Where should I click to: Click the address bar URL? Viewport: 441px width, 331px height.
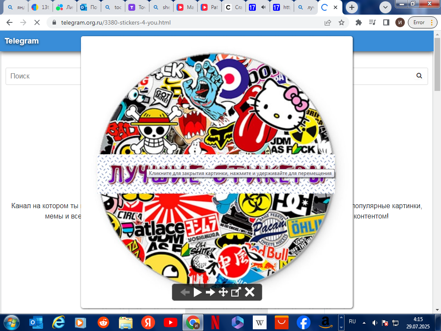point(116,22)
